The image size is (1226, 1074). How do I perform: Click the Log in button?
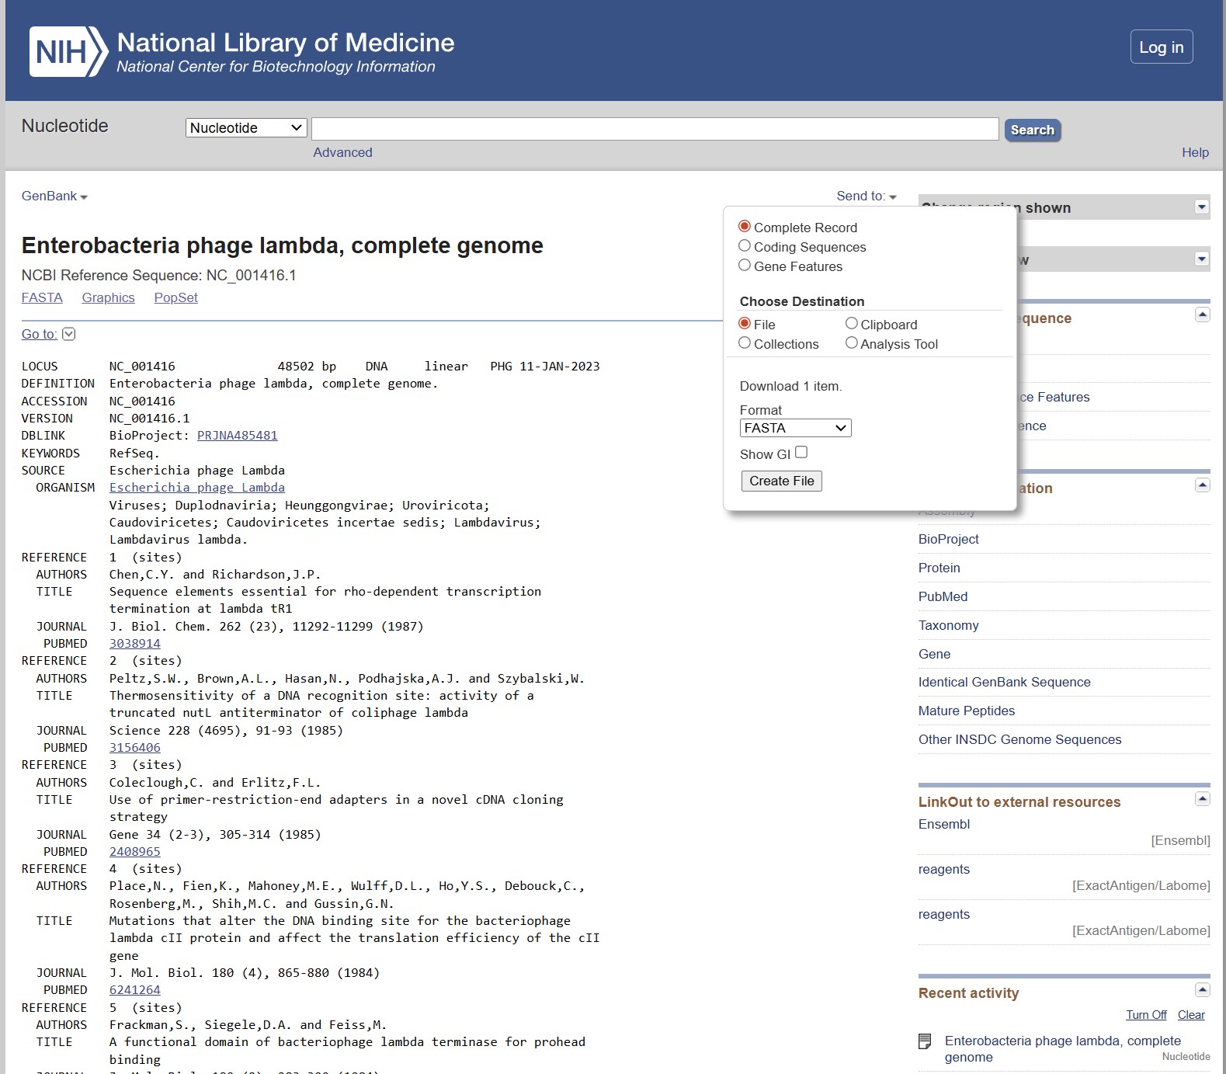tap(1162, 47)
